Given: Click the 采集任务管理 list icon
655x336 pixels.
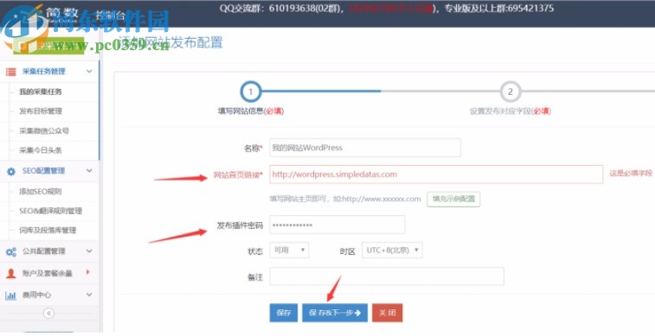Looking at the screenshot, I should coord(11,72).
